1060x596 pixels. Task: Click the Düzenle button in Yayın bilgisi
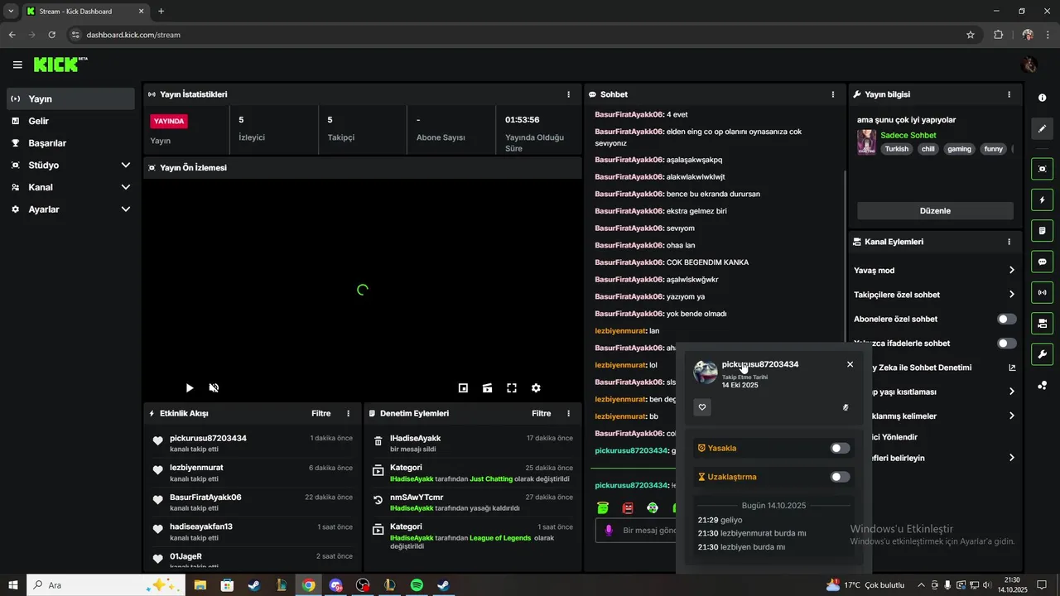coord(935,211)
